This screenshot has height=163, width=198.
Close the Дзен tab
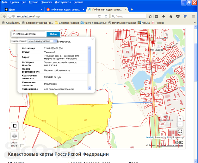42,10
